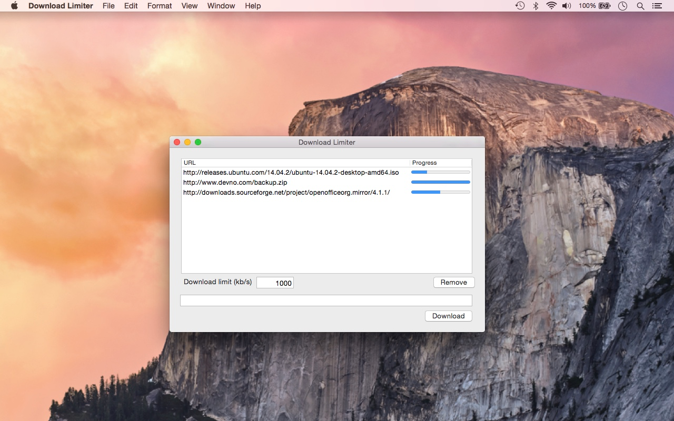Click the Download button

click(x=449, y=316)
